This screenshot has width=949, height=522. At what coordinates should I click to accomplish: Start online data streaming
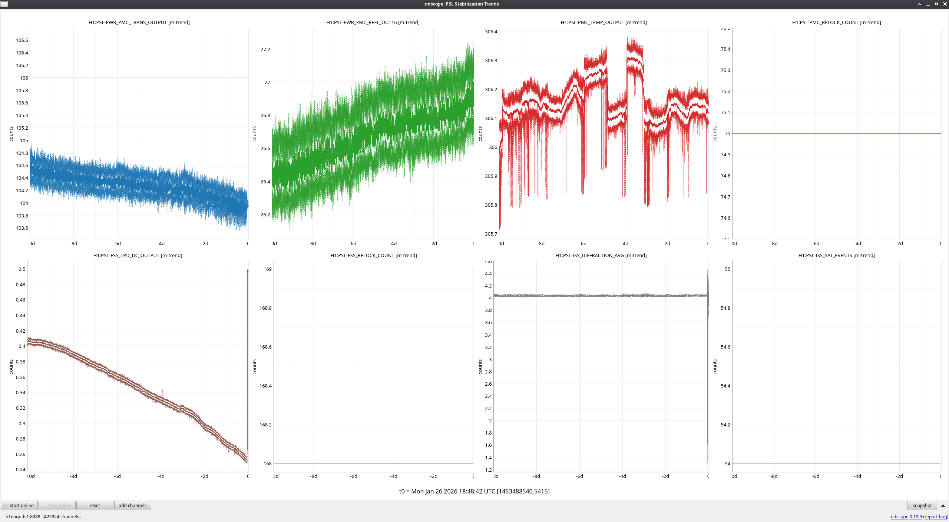tap(19, 505)
